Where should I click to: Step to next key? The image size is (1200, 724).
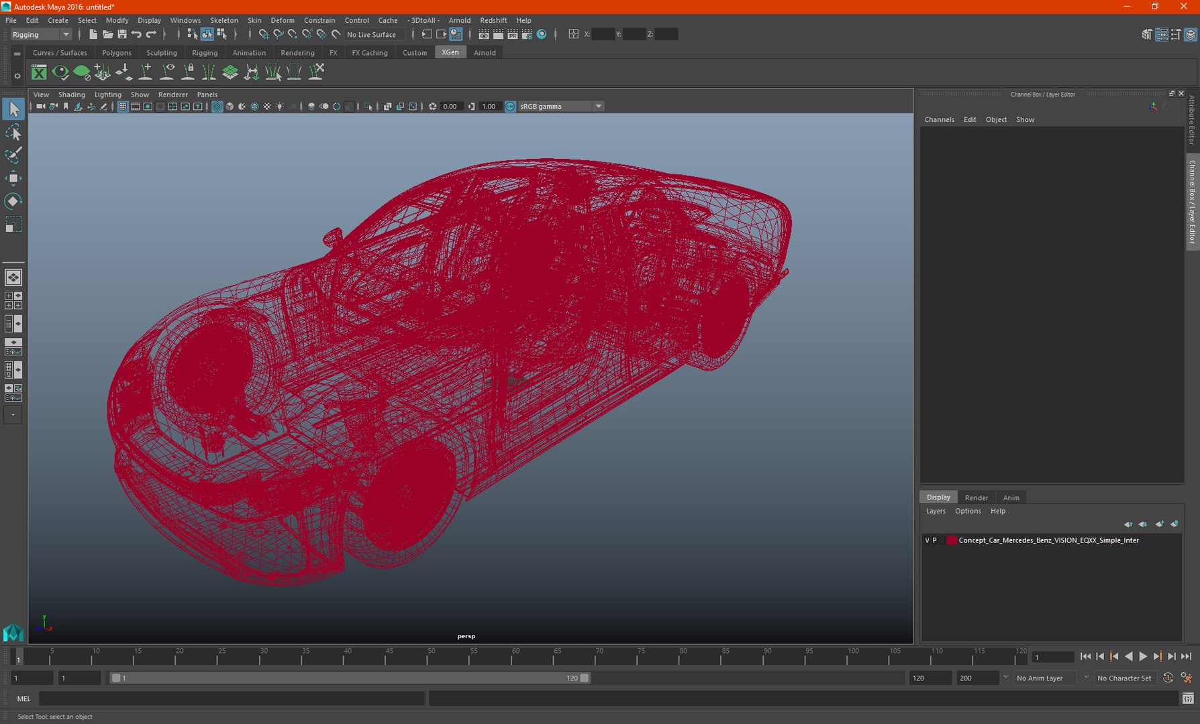1157,657
